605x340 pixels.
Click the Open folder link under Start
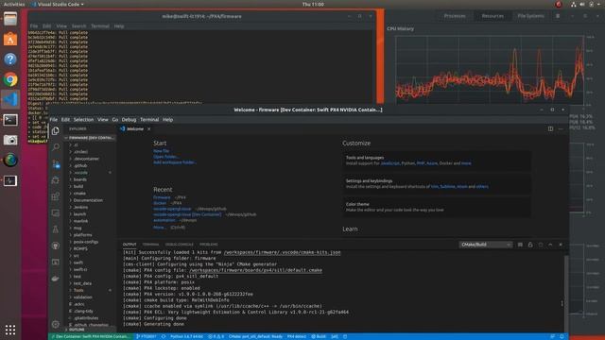point(166,157)
